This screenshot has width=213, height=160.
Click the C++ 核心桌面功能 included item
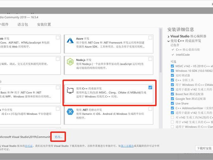188,50
